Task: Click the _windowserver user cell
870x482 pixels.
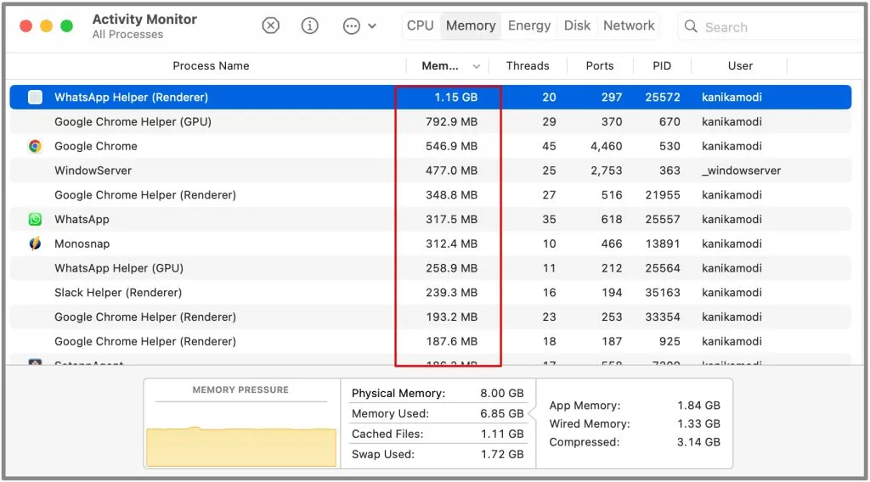Action: 741,171
